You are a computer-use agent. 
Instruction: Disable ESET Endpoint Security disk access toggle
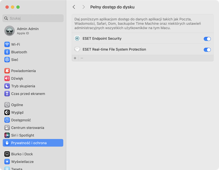pyautogui.click(x=207, y=39)
